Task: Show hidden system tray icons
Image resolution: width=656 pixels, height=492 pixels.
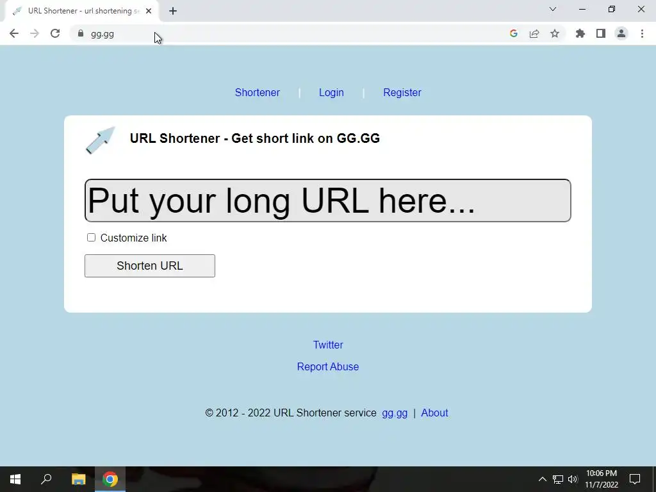Action: pos(542,479)
